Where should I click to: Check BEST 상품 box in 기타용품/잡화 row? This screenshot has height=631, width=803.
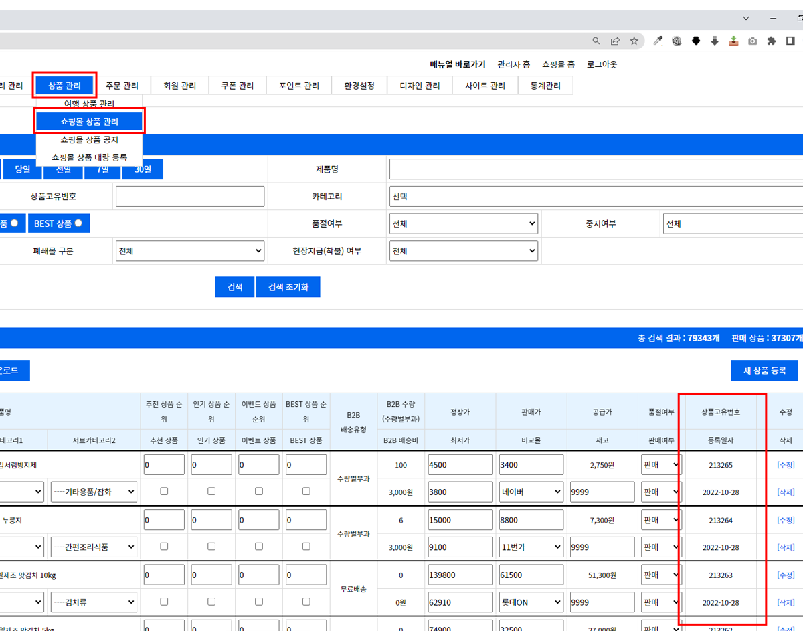306,491
